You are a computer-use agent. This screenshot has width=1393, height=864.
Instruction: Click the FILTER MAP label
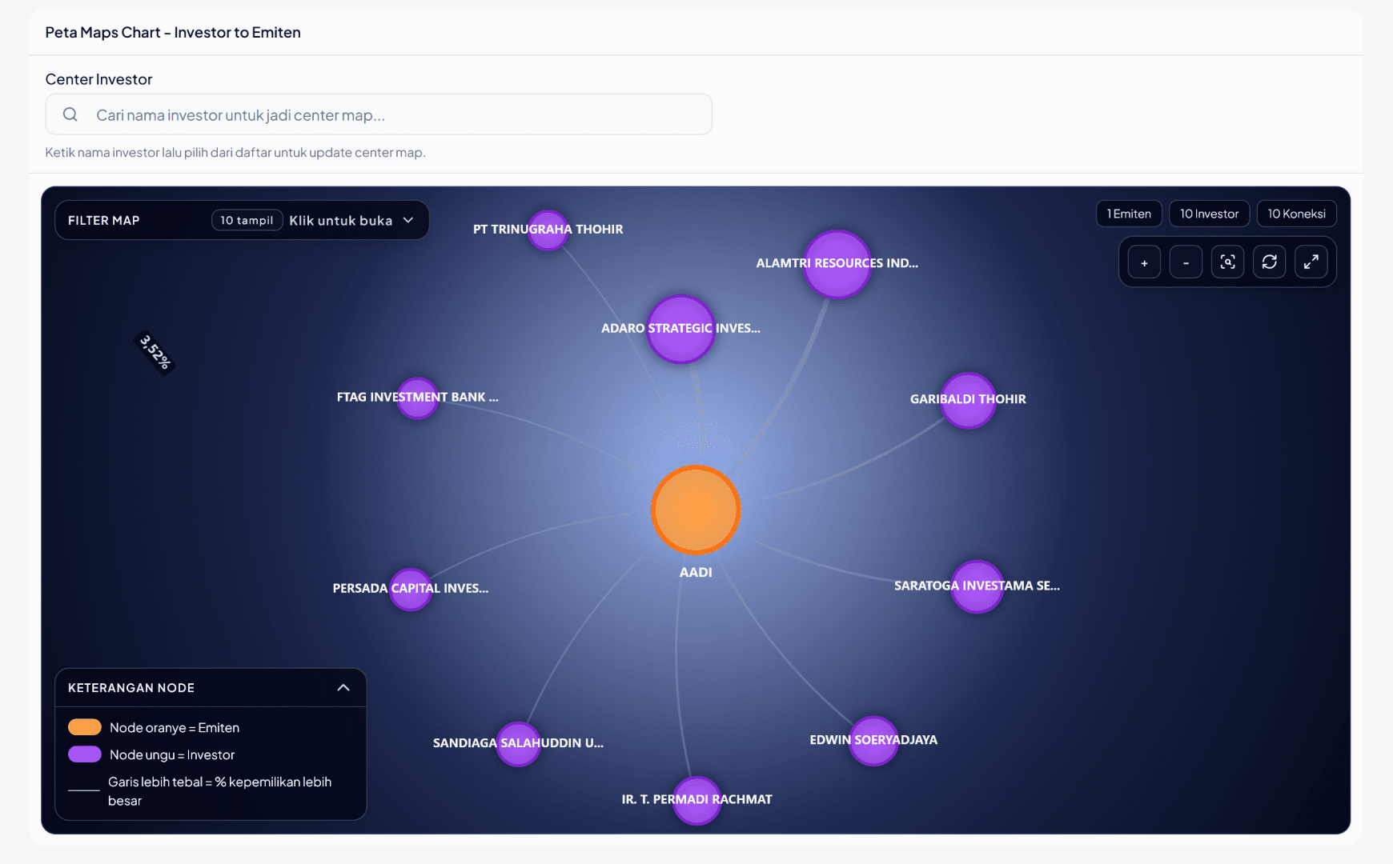[104, 220]
